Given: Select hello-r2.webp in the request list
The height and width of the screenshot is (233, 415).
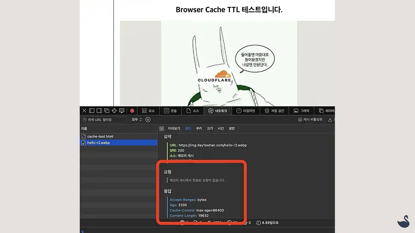Looking at the screenshot, I should coord(118,143).
